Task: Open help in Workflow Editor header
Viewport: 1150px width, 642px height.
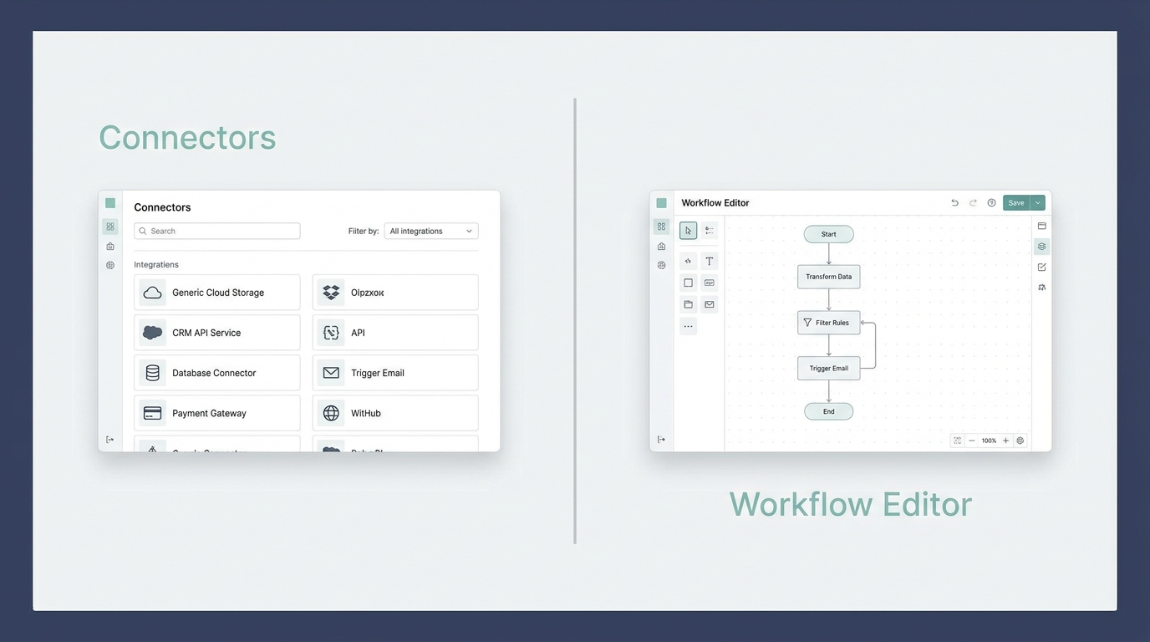Action: click(991, 203)
